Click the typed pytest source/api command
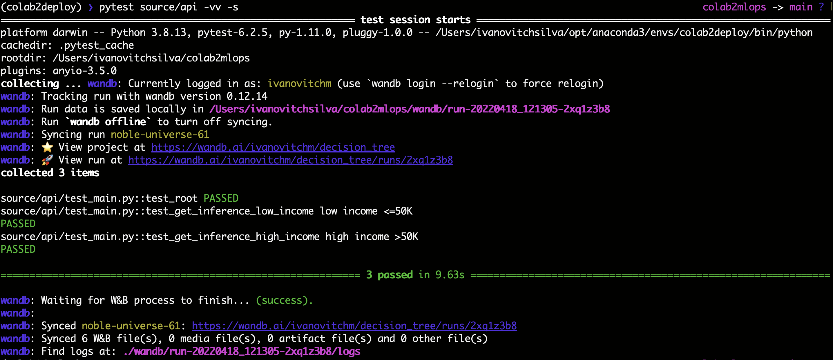 169,7
